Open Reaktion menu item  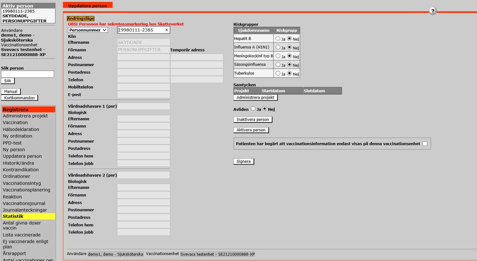[12, 197]
